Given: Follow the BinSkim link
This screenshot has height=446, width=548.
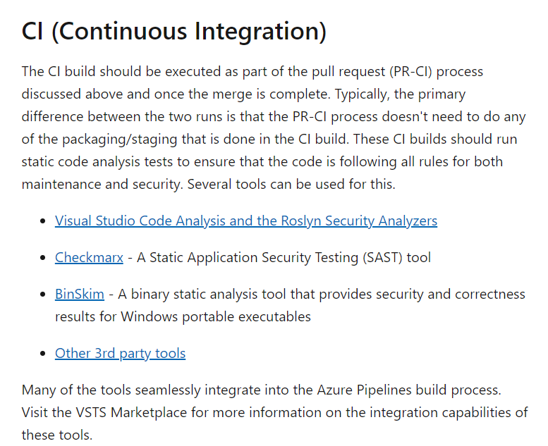Looking at the screenshot, I should [x=79, y=294].
